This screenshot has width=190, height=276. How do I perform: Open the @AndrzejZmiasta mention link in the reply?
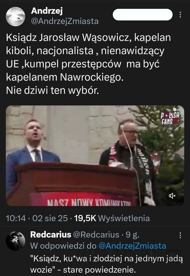pos(132,246)
